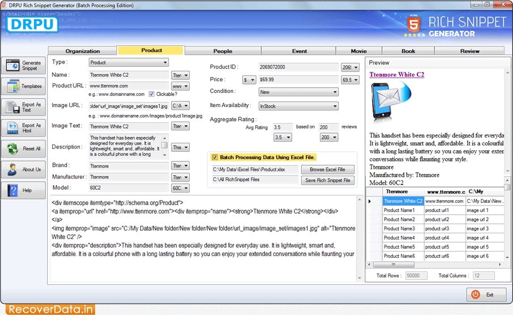Click the Description box scrollbar
The height and width of the screenshot is (315, 513).
pos(165,146)
